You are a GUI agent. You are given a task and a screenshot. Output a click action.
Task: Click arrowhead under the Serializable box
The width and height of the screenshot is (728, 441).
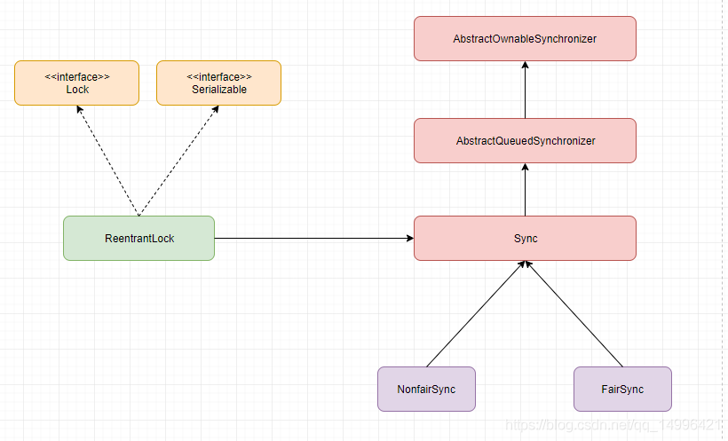tap(216, 109)
